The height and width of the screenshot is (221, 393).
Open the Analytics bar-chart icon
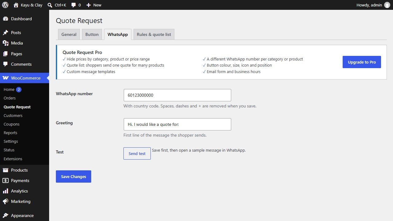[x=6, y=191]
